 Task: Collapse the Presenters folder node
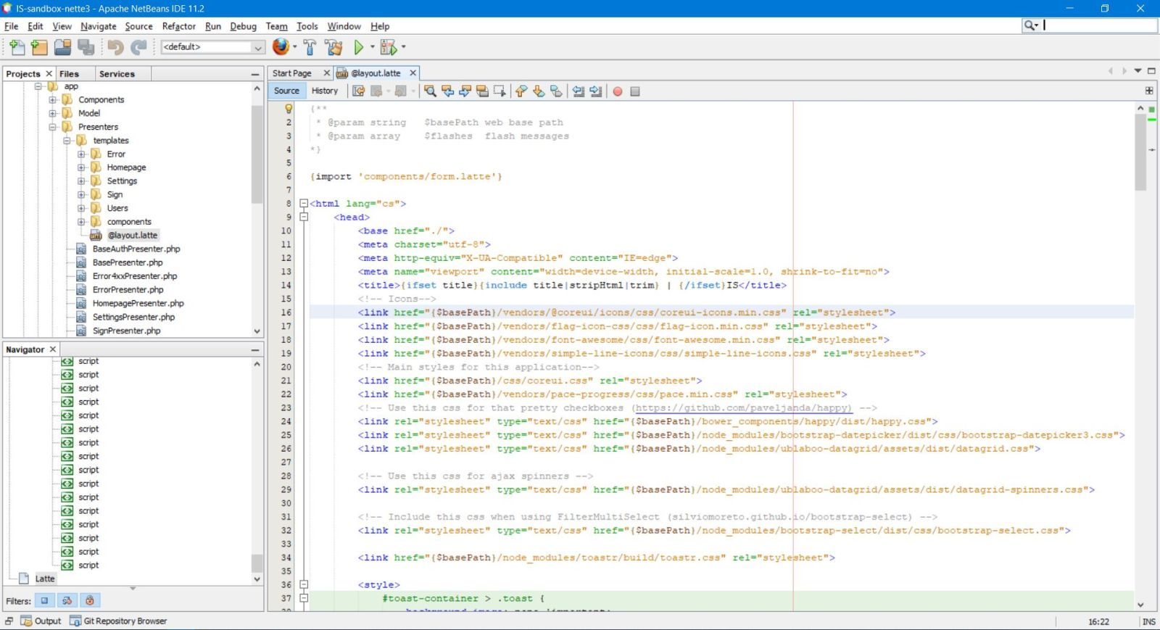(52, 127)
